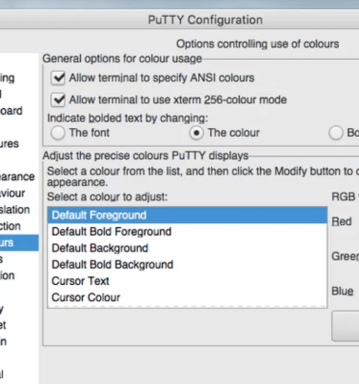This screenshot has height=384, width=359.
Task: Choose the partially visible third bold radio
Action: [336, 133]
